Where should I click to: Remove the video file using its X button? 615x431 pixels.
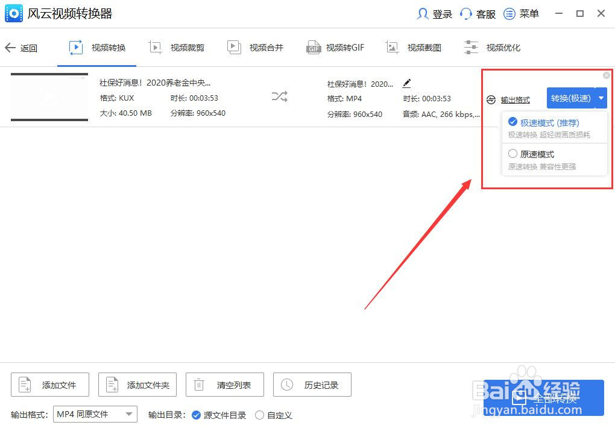point(607,75)
